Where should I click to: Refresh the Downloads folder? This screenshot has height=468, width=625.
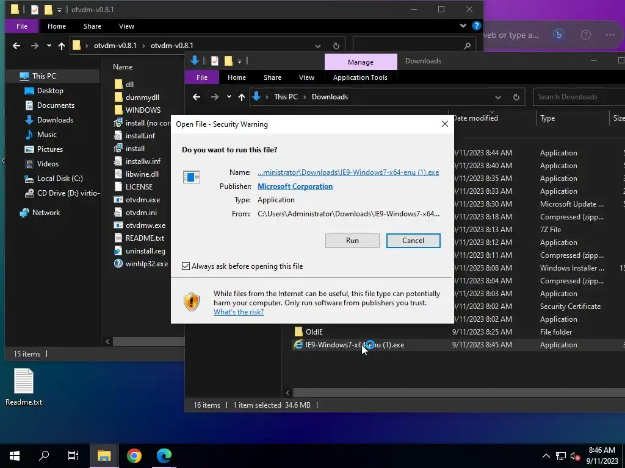[x=516, y=97]
